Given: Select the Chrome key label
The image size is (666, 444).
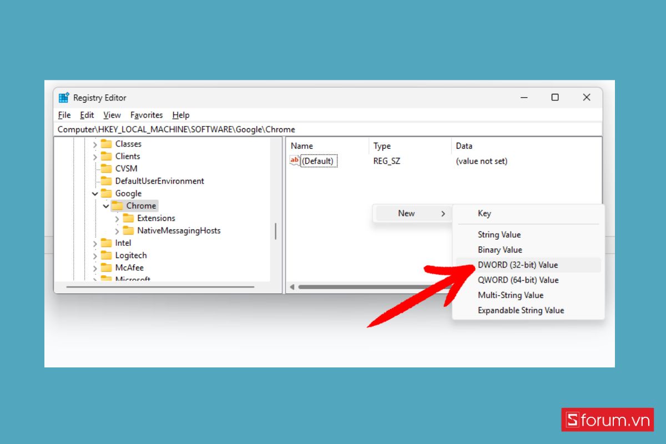Looking at the screenshot, I should 141,205.
